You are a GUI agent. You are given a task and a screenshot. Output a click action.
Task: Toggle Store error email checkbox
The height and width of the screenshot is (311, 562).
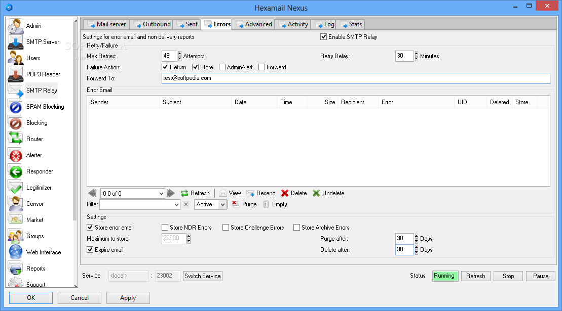[90, 228]
